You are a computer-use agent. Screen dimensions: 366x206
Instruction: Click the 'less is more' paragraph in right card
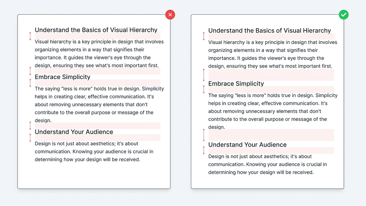coord(273,111)
